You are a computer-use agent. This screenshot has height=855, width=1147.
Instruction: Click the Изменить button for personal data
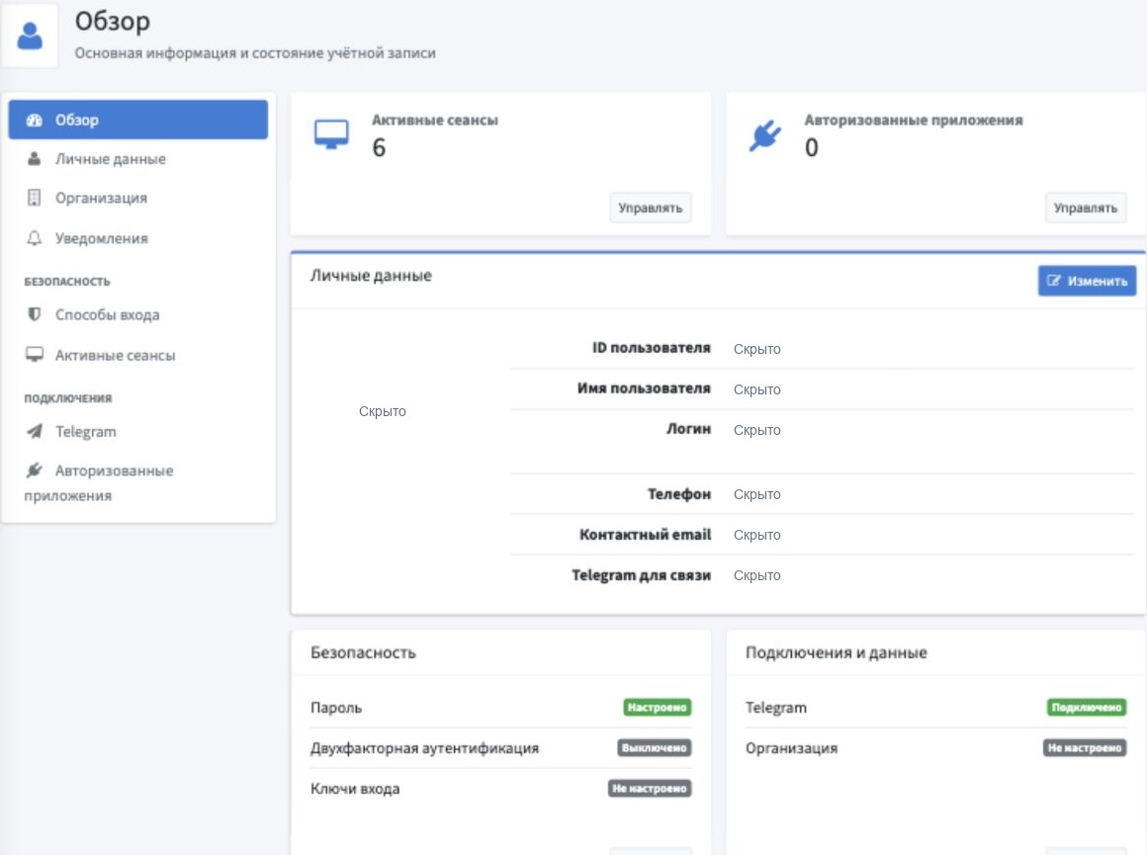pyautogui.click(x=1087, y=281)
